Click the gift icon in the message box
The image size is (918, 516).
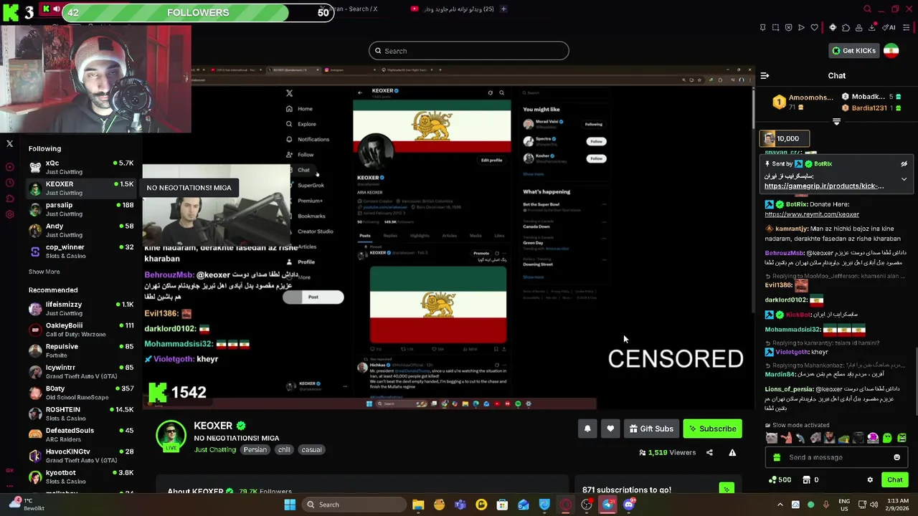click(x=776, y=457)
